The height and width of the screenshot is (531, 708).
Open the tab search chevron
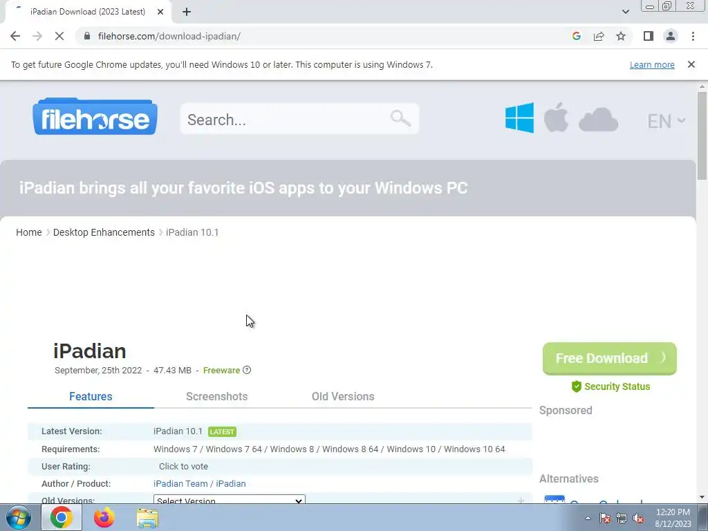coord(625,12)
